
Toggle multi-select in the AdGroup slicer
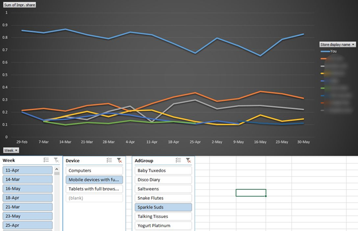coord(178,161)
